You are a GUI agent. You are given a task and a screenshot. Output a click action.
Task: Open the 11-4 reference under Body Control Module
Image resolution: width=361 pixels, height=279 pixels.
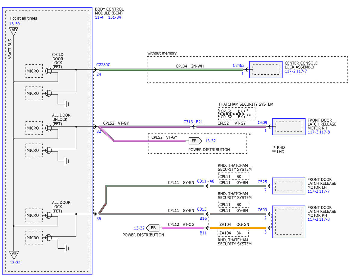pos(99,17)
